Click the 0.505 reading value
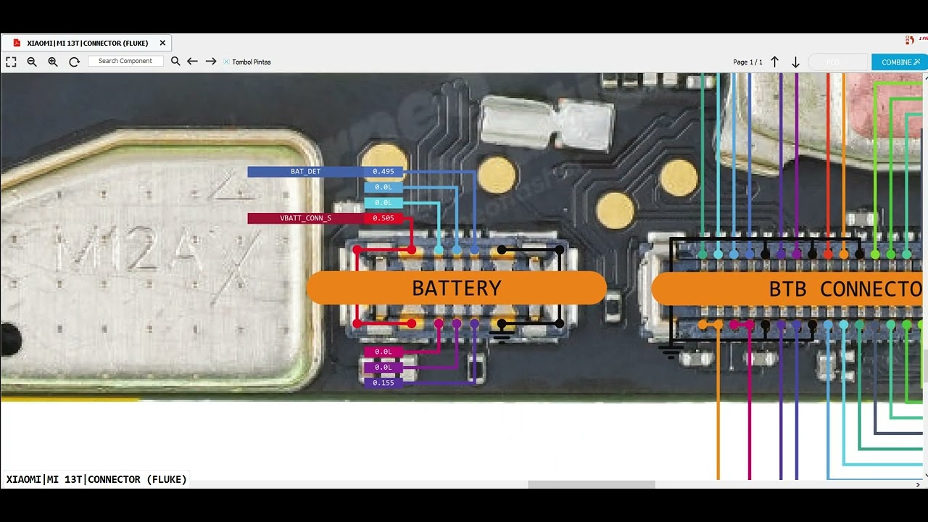Screen dimensions: 928x522 click(x=383, y=218)
